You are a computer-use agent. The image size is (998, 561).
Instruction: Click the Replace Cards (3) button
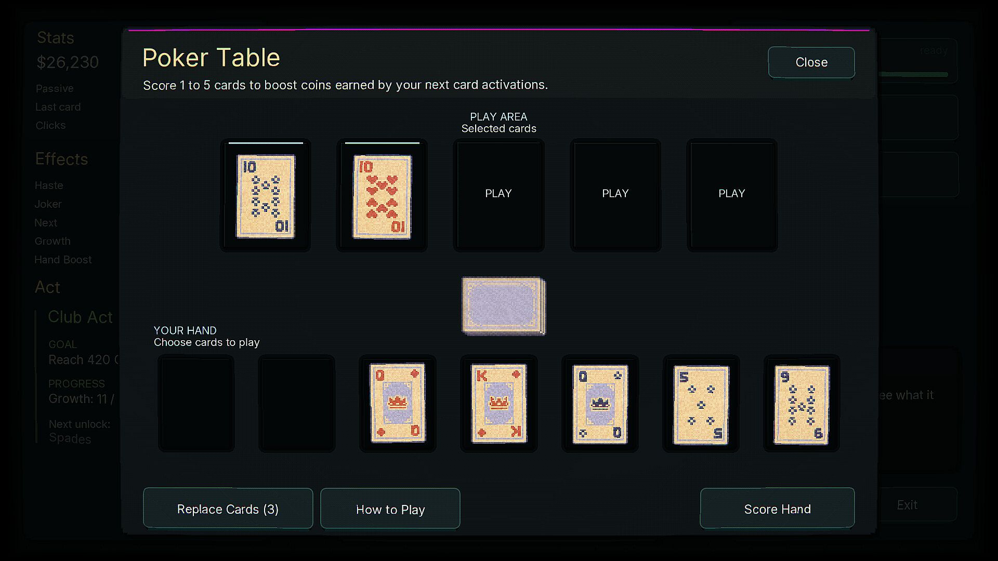(x=228, y=509)
